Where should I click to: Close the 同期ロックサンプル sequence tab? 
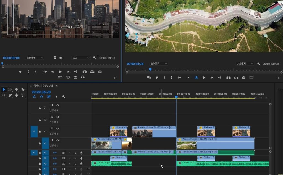31,86
